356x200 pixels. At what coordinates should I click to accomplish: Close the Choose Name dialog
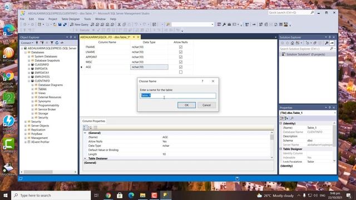(213, 81)
